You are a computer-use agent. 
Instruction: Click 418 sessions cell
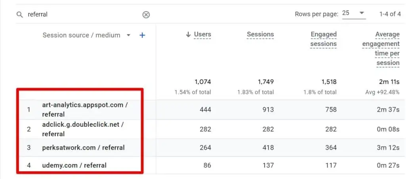tap(268, 148)
